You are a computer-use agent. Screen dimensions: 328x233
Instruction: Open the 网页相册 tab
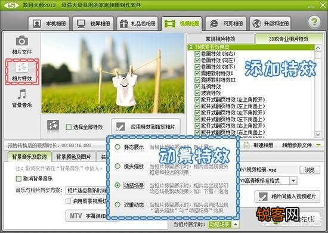point(226,24)
